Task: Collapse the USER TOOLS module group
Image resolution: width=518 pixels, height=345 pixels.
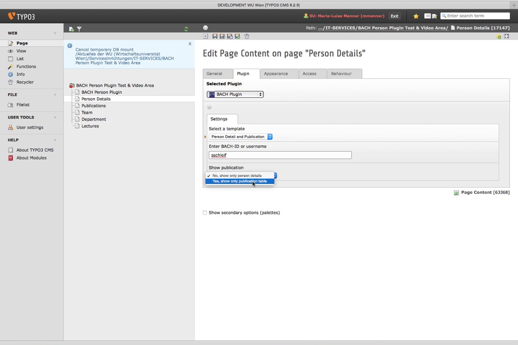Action: tap(55, 117)
